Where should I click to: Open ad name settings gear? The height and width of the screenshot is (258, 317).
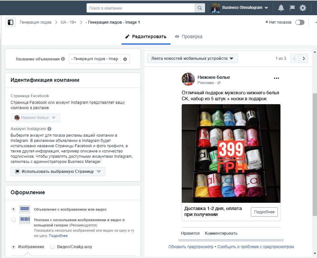125,59
